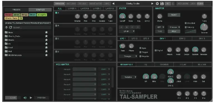Open the portamento OFF dropdown

160,27
